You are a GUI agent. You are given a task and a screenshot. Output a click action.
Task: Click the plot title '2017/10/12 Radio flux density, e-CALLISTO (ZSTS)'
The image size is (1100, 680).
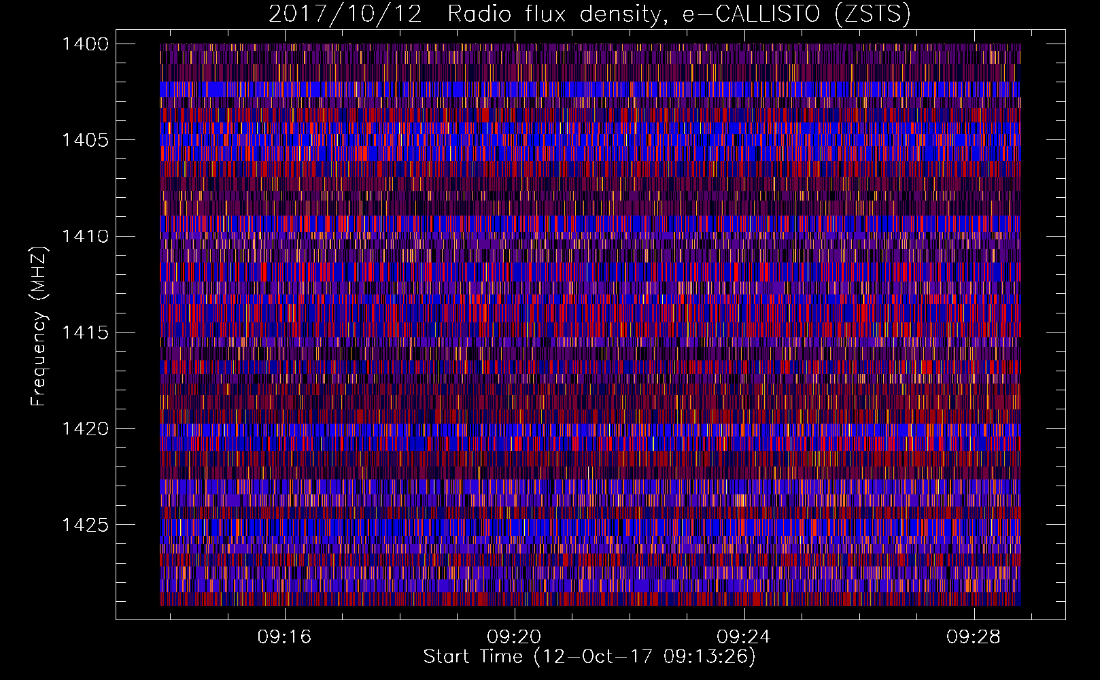tap(589, 14)
